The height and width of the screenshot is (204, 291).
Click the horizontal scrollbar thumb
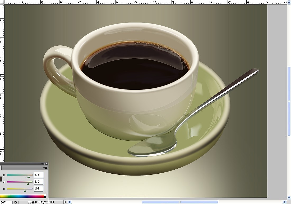click(x=180, y=202)
